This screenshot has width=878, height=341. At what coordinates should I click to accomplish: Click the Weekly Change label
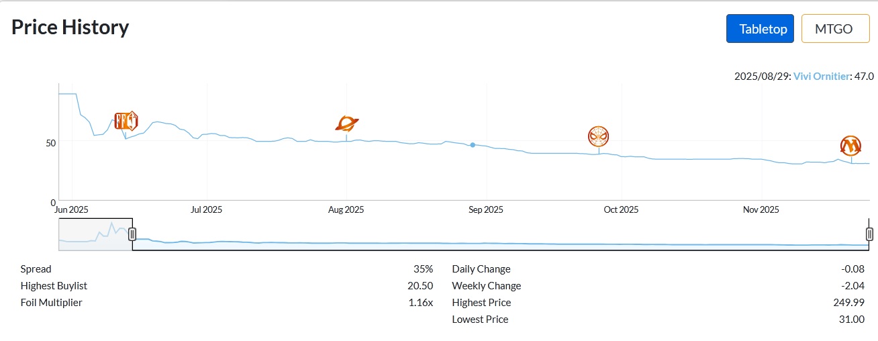click(486, 286)
